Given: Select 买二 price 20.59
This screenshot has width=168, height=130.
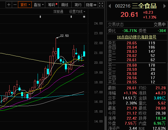Looking at the screenshot, I should tap(132, 70).
